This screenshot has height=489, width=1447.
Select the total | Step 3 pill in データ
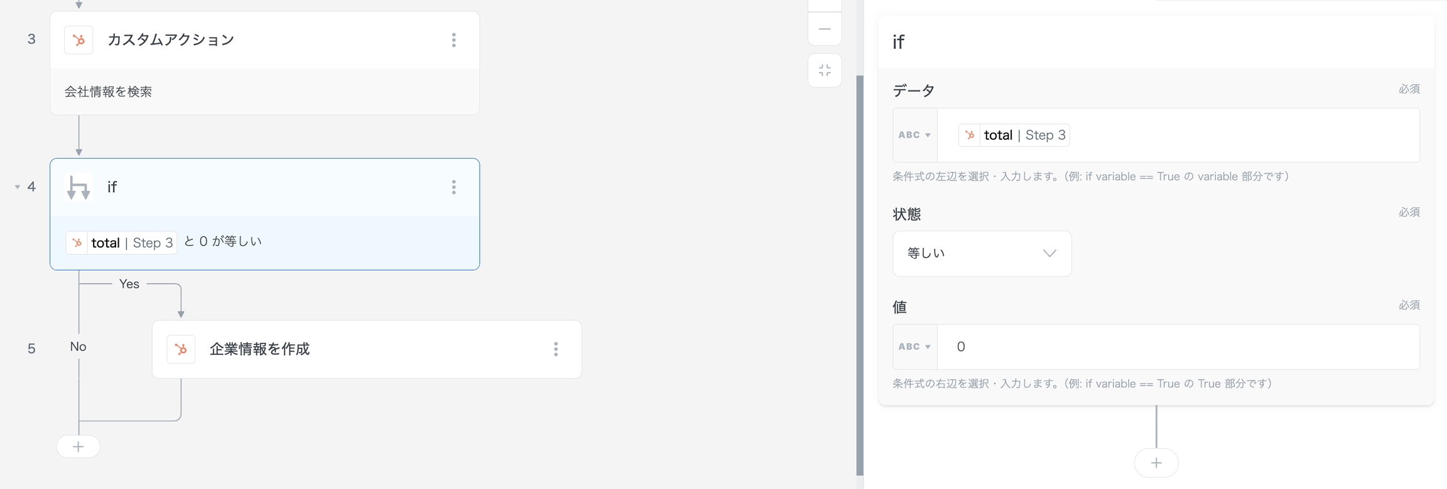point(1014,135)
